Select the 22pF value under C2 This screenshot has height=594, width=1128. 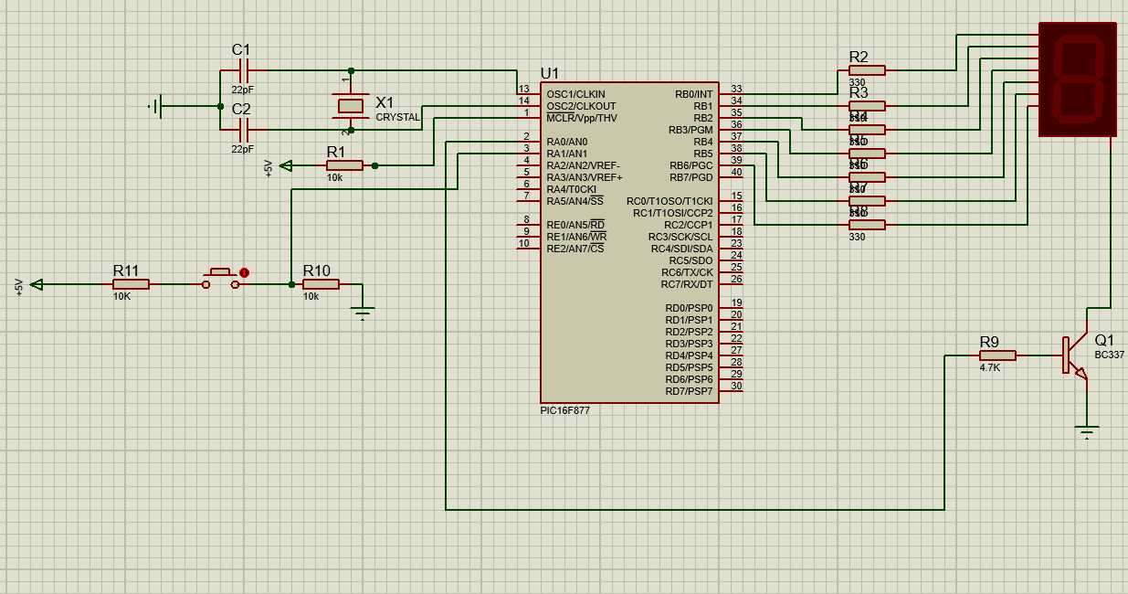point(243,149)
